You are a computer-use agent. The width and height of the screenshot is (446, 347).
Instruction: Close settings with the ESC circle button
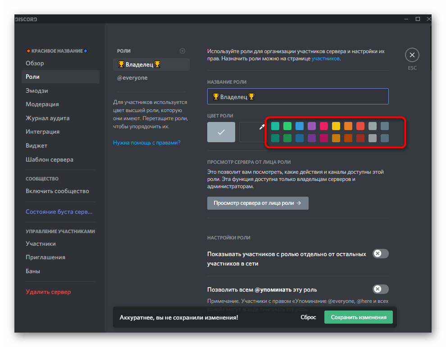click(412, 55)
